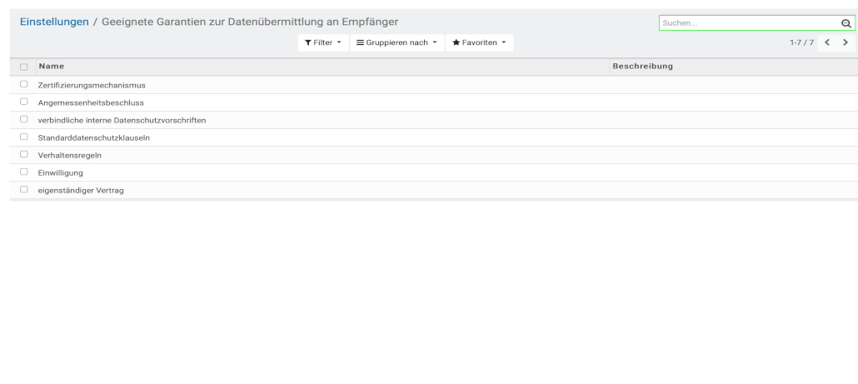Toggle the select-all checkbox in header
This screenshot has width=858, height=384.
(24, 67)
